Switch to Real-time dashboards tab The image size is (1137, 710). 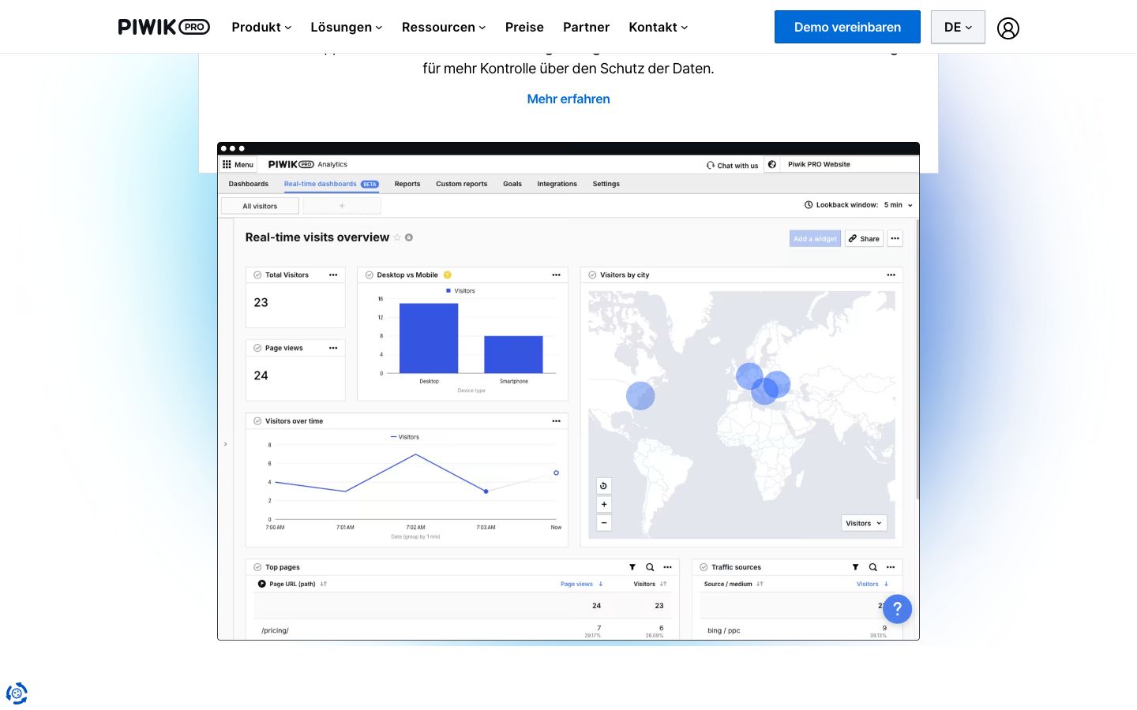pyautogui.click(x=332, y=184)
